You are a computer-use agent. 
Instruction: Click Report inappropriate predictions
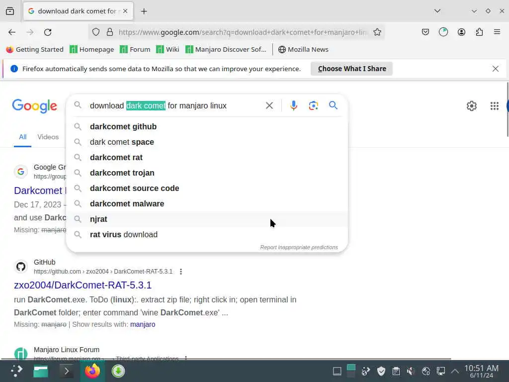[x=299, y=247]
